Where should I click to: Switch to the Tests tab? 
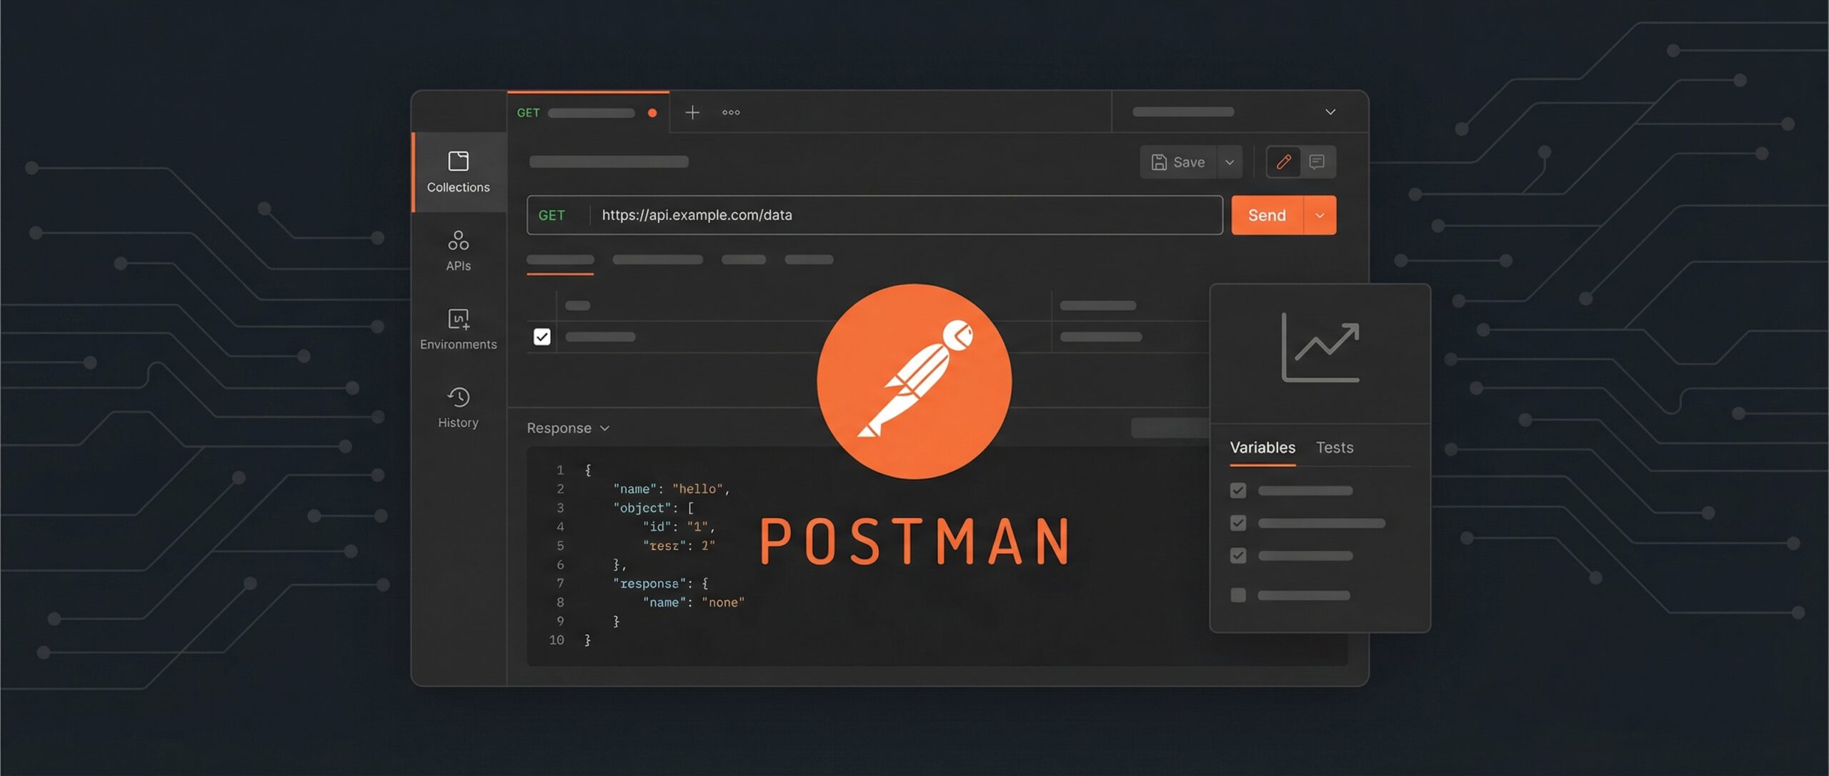[x=1334, y=447]
